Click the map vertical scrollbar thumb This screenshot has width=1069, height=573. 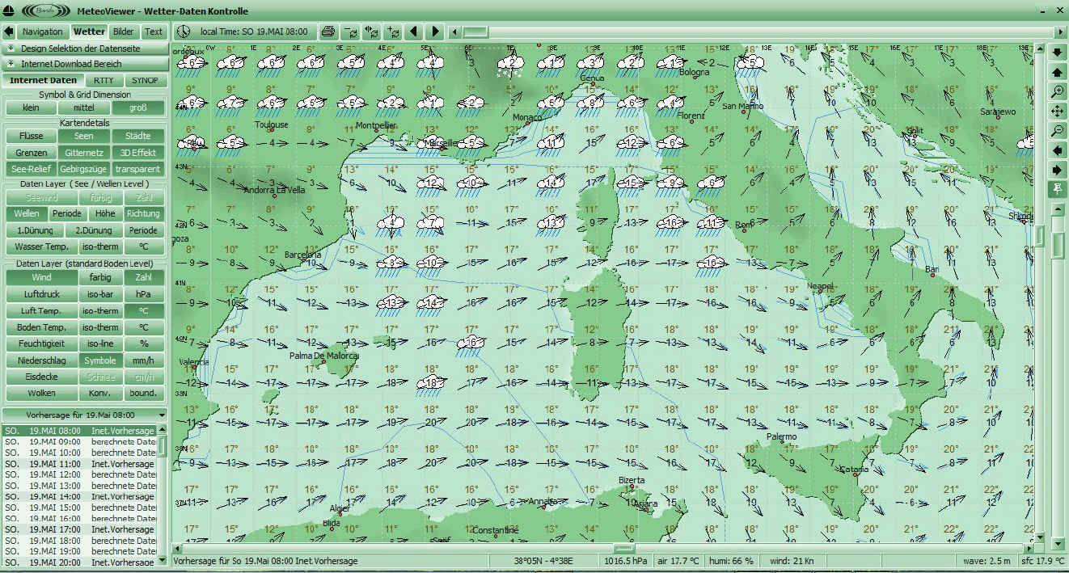1039,236
